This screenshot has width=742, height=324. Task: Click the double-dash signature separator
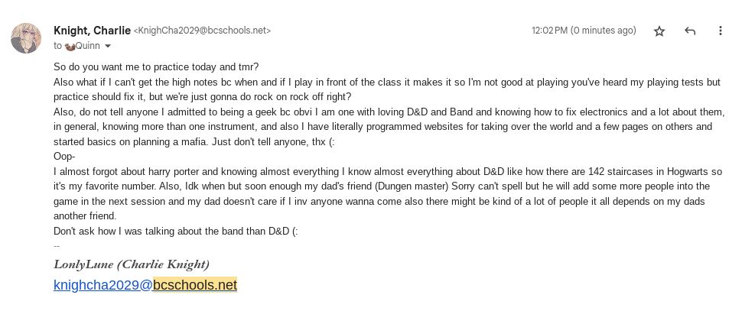(57, 245)
